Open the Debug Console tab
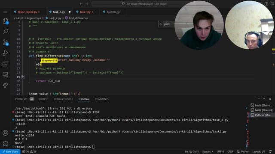275x154 pixels. (63, 99)
